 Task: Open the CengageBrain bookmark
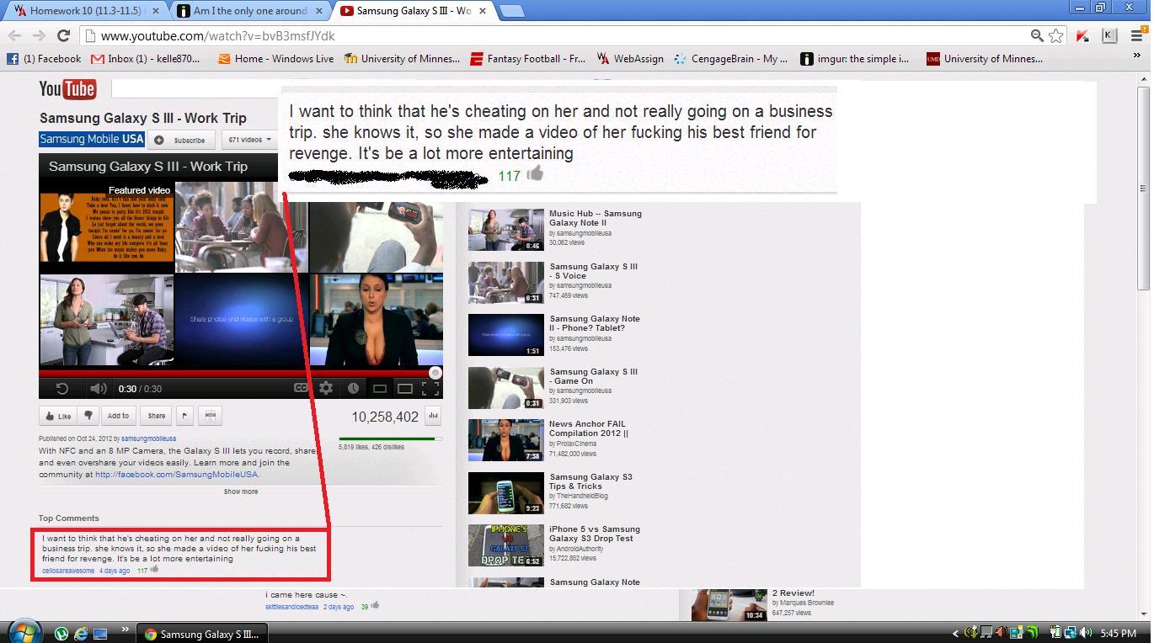click(730, 59)
